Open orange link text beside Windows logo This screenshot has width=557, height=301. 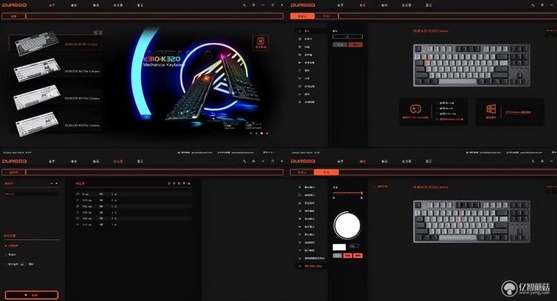(518, 113)
